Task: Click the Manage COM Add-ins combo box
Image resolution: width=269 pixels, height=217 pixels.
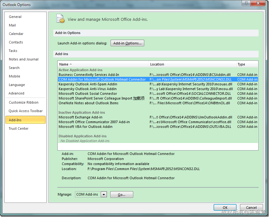Action: click(91, 194)
